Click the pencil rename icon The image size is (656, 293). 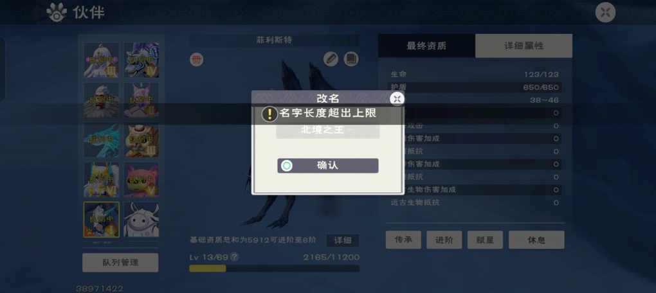click(x=331, y=59)
